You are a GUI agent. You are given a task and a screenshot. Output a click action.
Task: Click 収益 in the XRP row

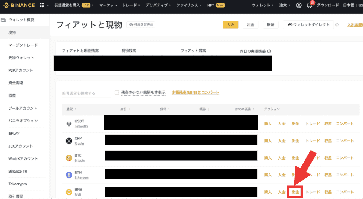[328, 141]
